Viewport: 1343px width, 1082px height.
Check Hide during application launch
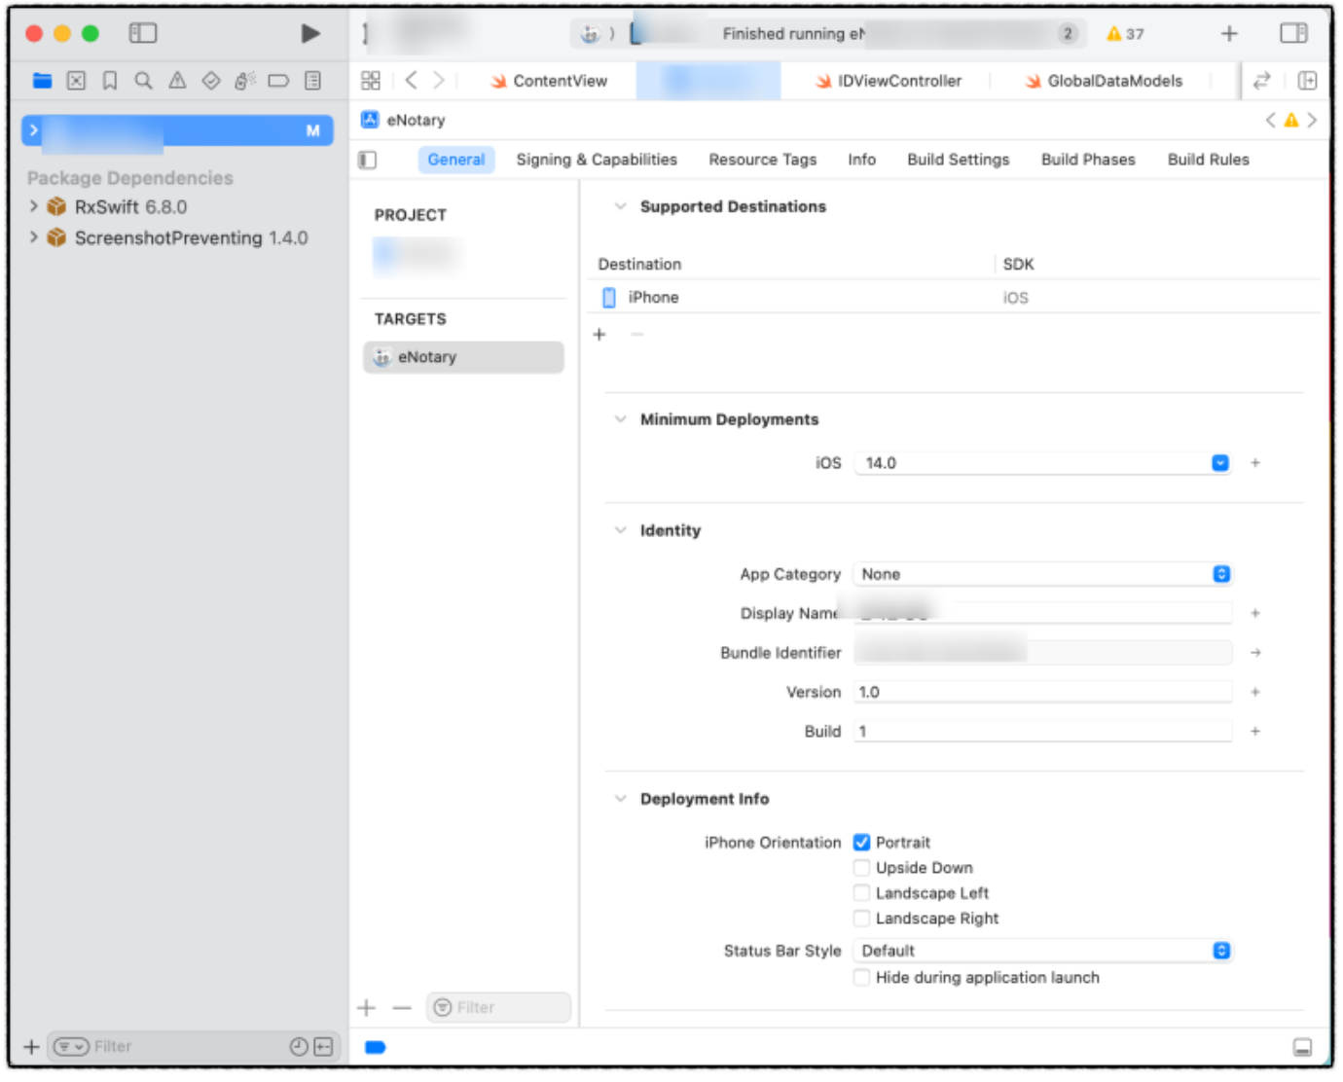(862, 978)
